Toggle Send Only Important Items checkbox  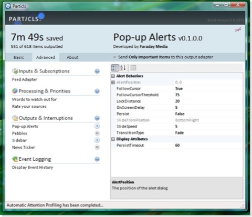114,57
